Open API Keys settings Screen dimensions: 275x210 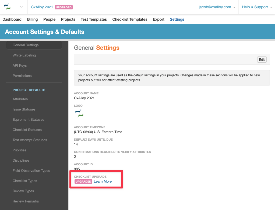click(20, 65)
